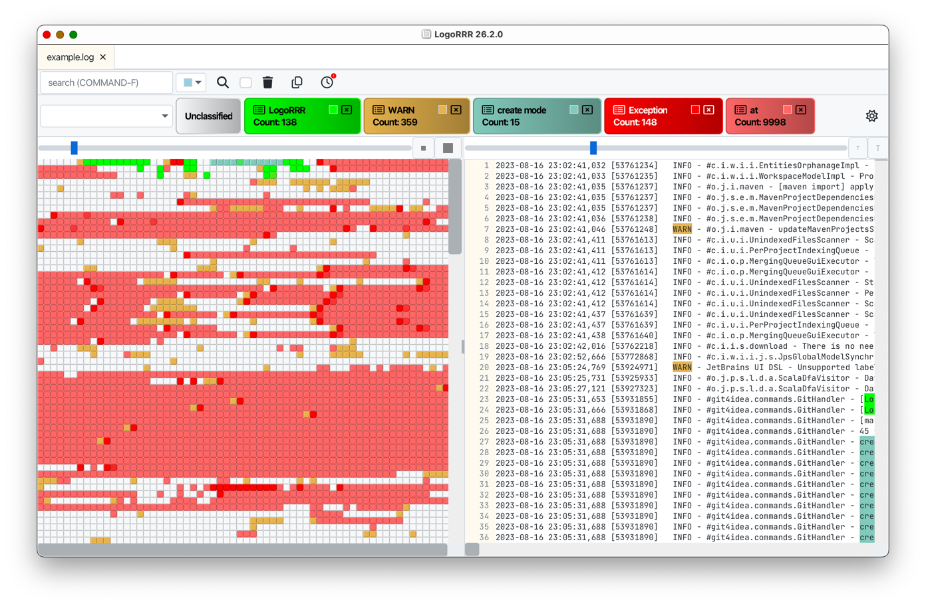
Task: Click light red swatch on 'at' filter
Action: pos(787,110)
